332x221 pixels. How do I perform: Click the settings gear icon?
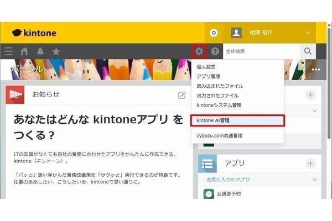click(x=199, y=51)
